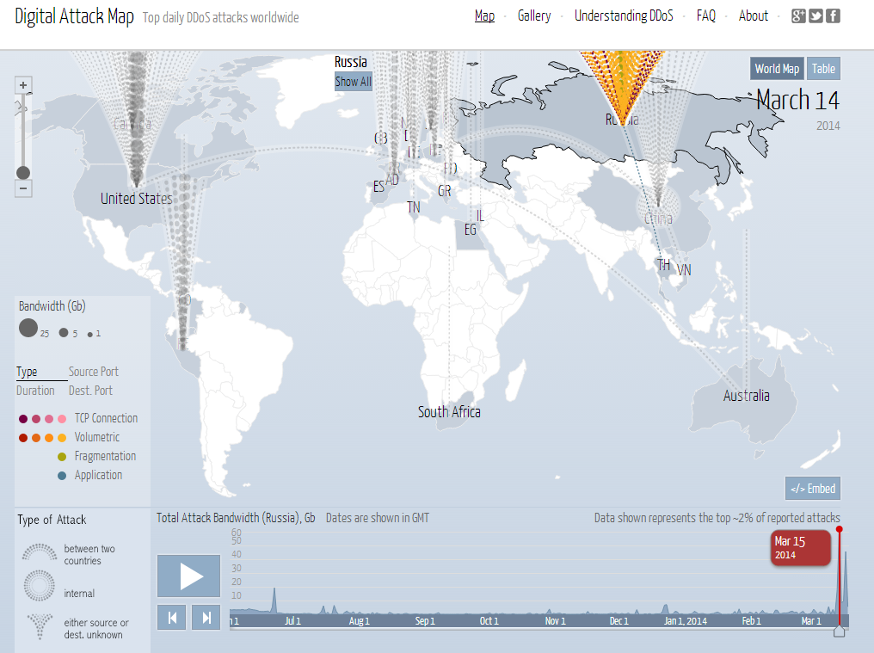Click the Embed button
Screen dimensions: 874x653
[813, 489]
